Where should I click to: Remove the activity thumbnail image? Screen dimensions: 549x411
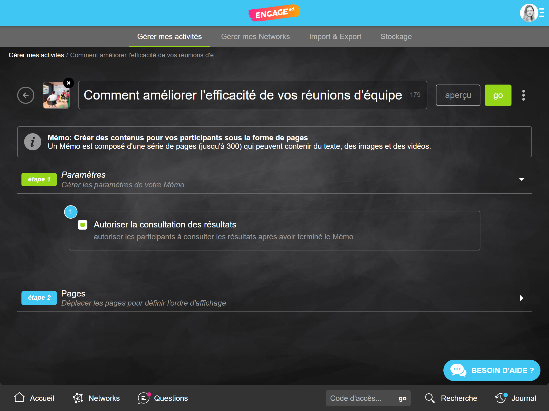click(x=69, y=83)
